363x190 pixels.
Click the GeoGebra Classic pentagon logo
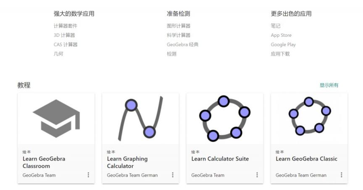coord(310,116)
